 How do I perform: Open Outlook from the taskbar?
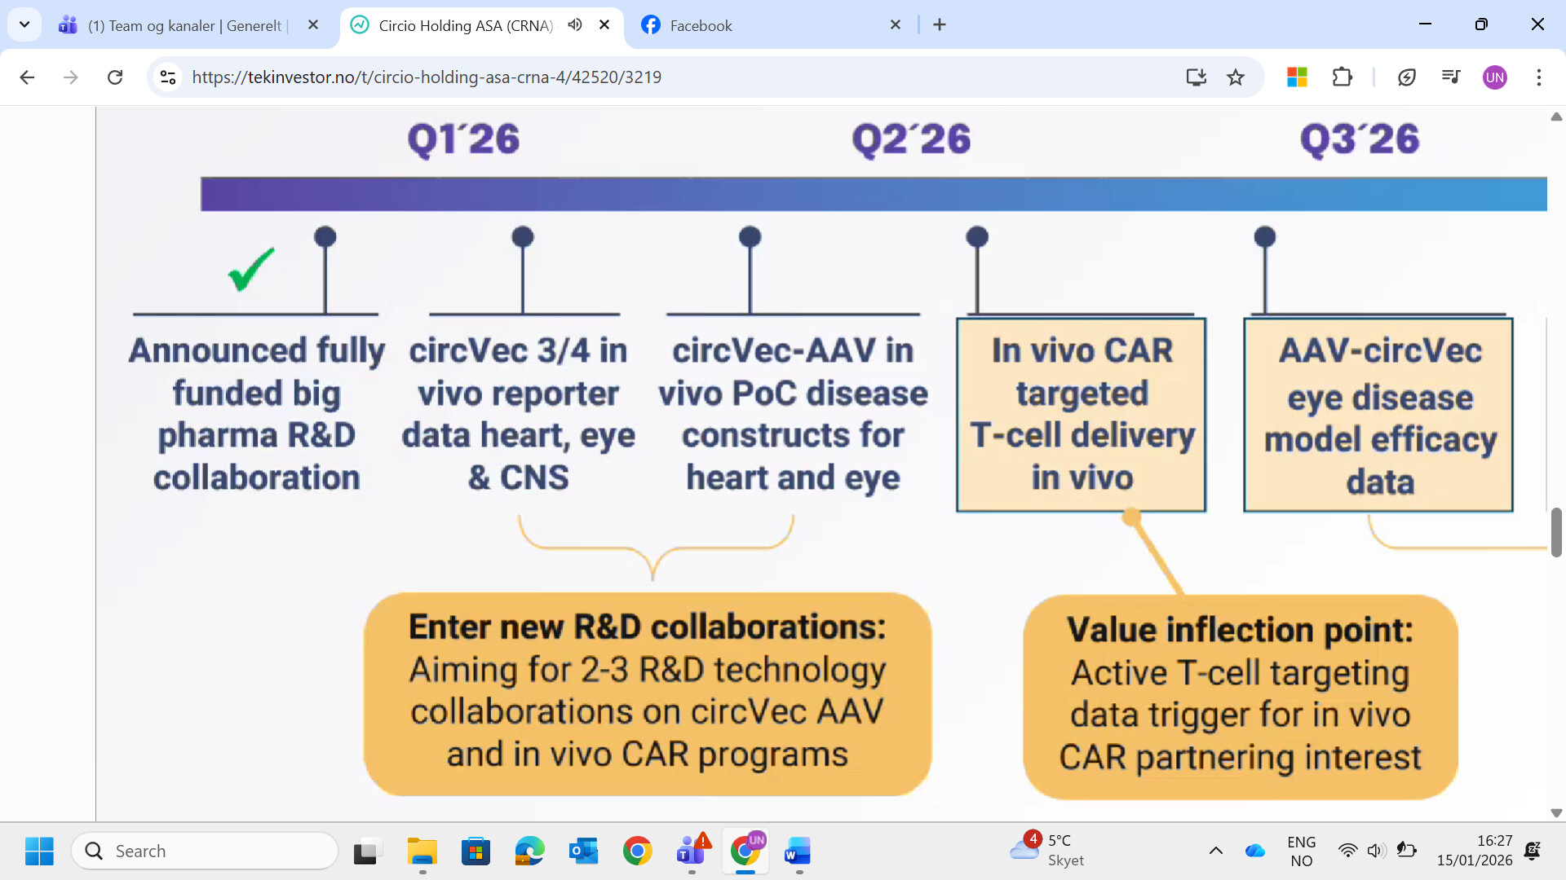point(583,851)
